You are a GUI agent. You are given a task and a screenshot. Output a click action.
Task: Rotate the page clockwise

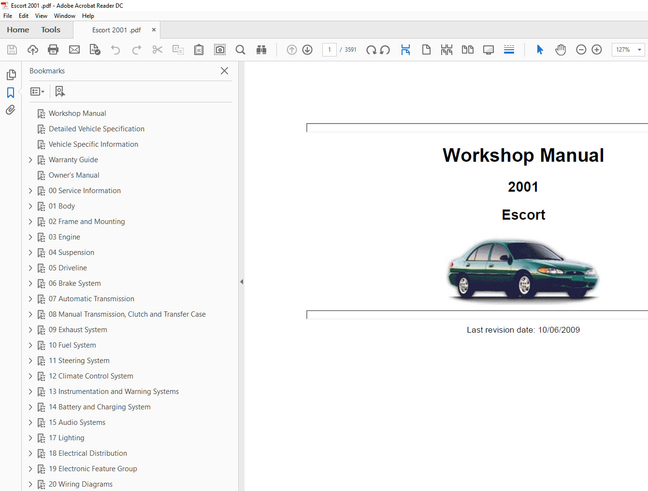coord(371,50)
